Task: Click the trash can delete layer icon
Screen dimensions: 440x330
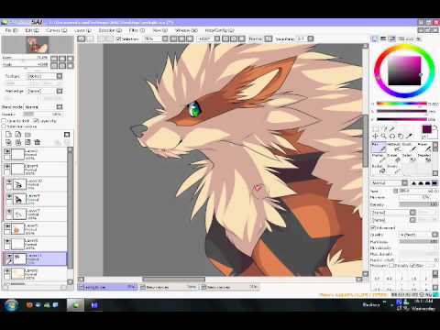Action: point(37,142)
